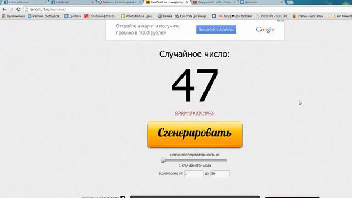
Task: Open the SSC013P1 - SEIKO bookmark
Action: 273,16
